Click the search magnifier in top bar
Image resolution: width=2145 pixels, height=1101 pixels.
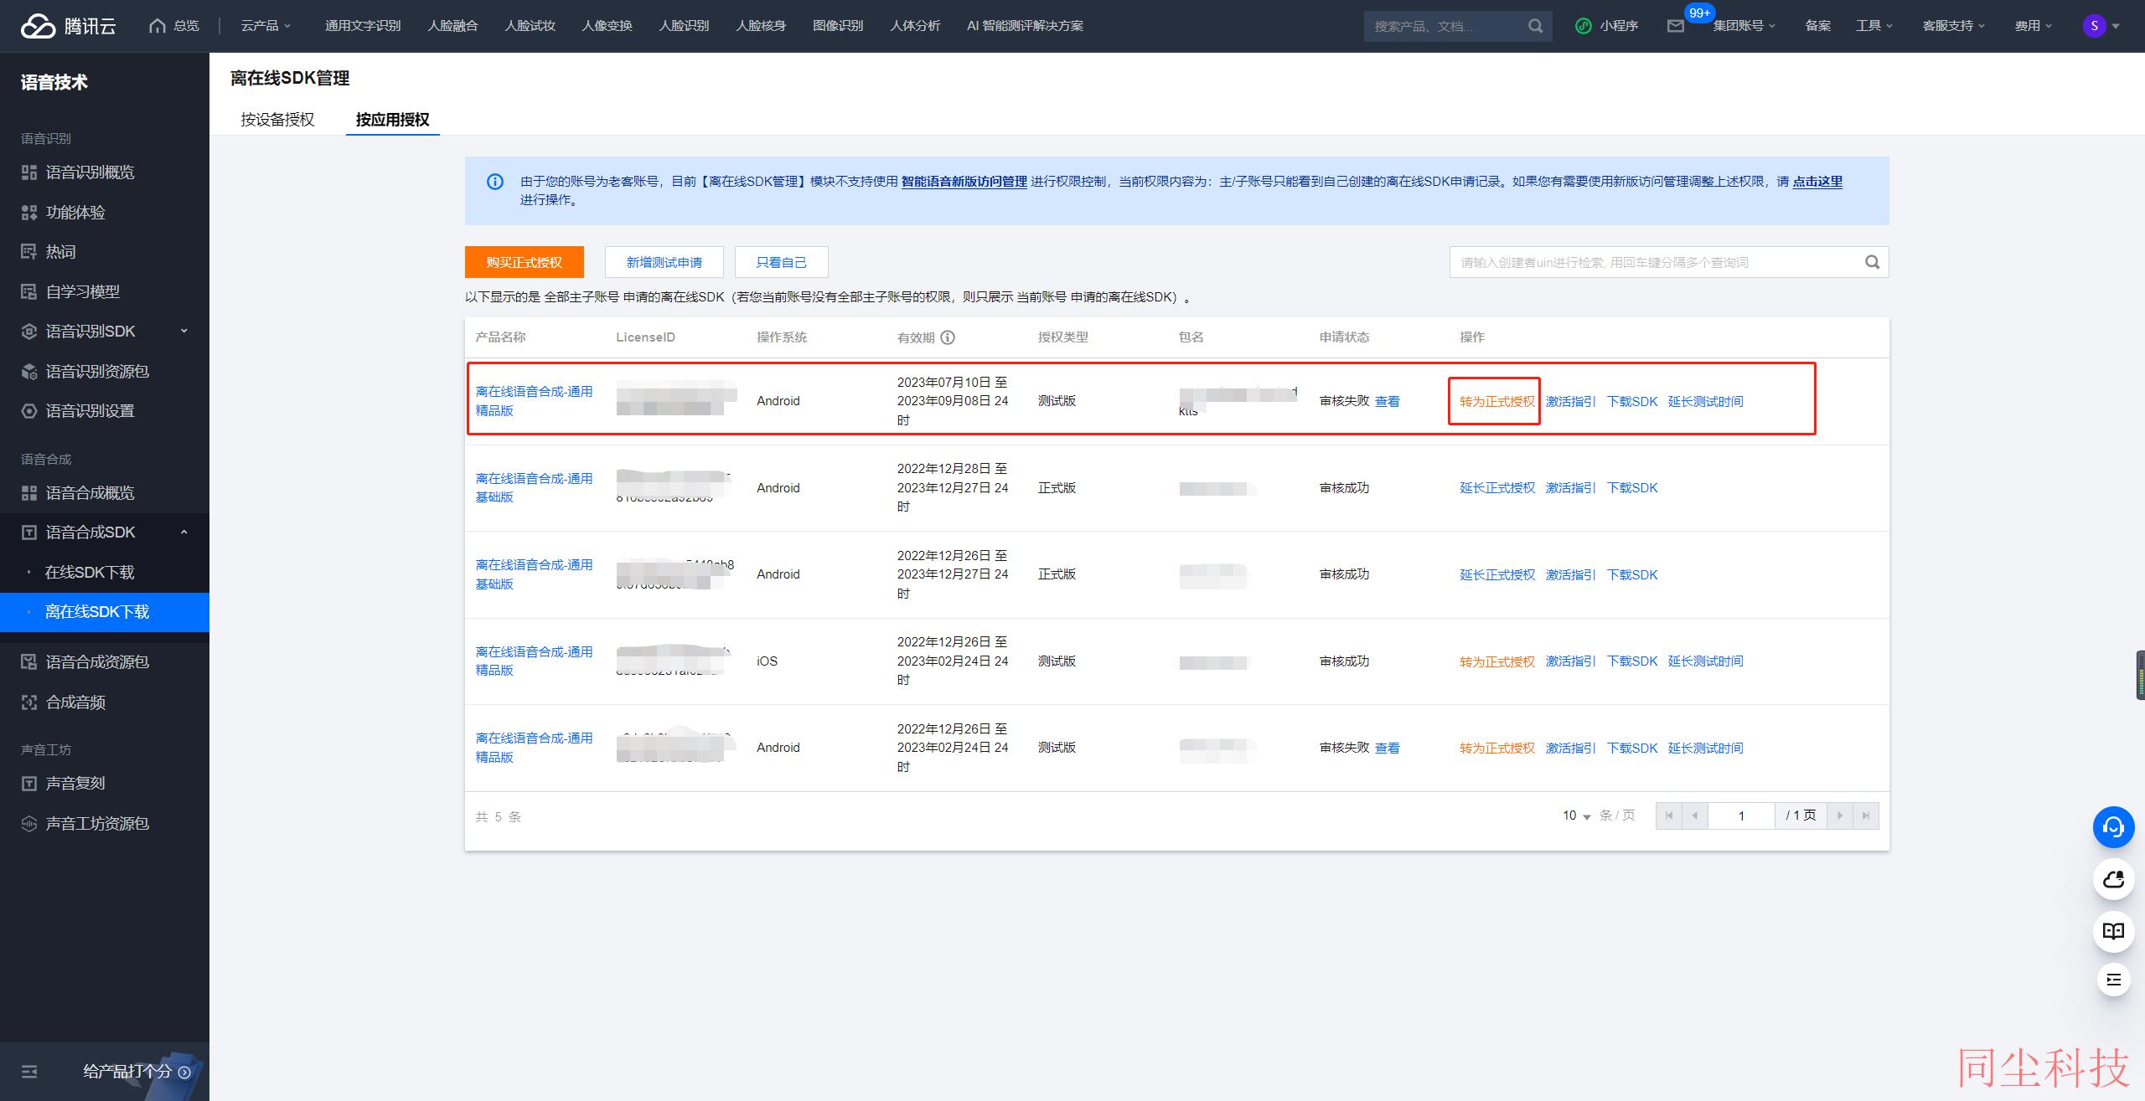click(1535, 26)
